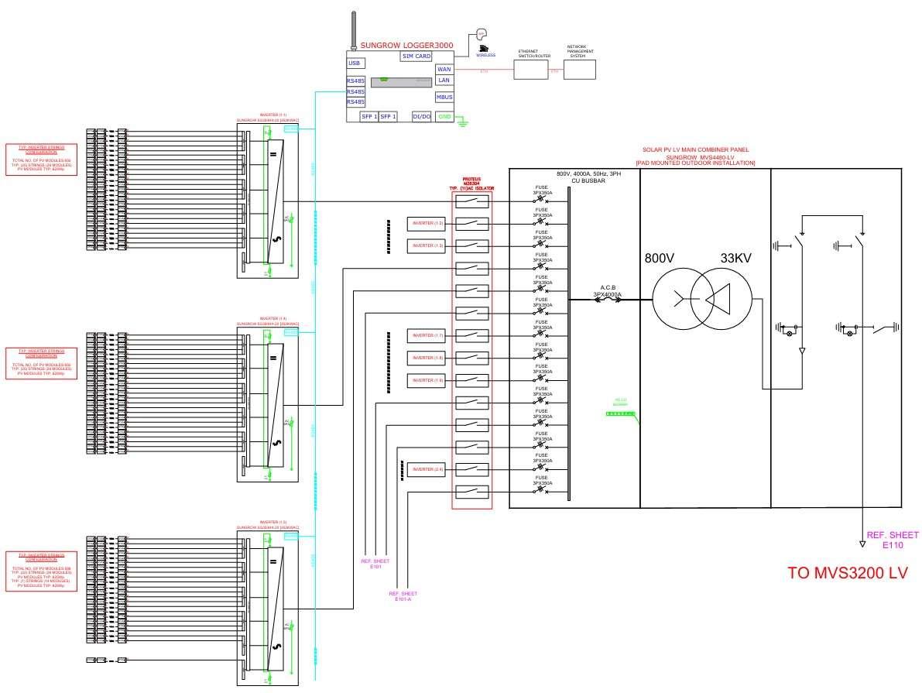Select the topmost AC isolator switch symbol

471,202
